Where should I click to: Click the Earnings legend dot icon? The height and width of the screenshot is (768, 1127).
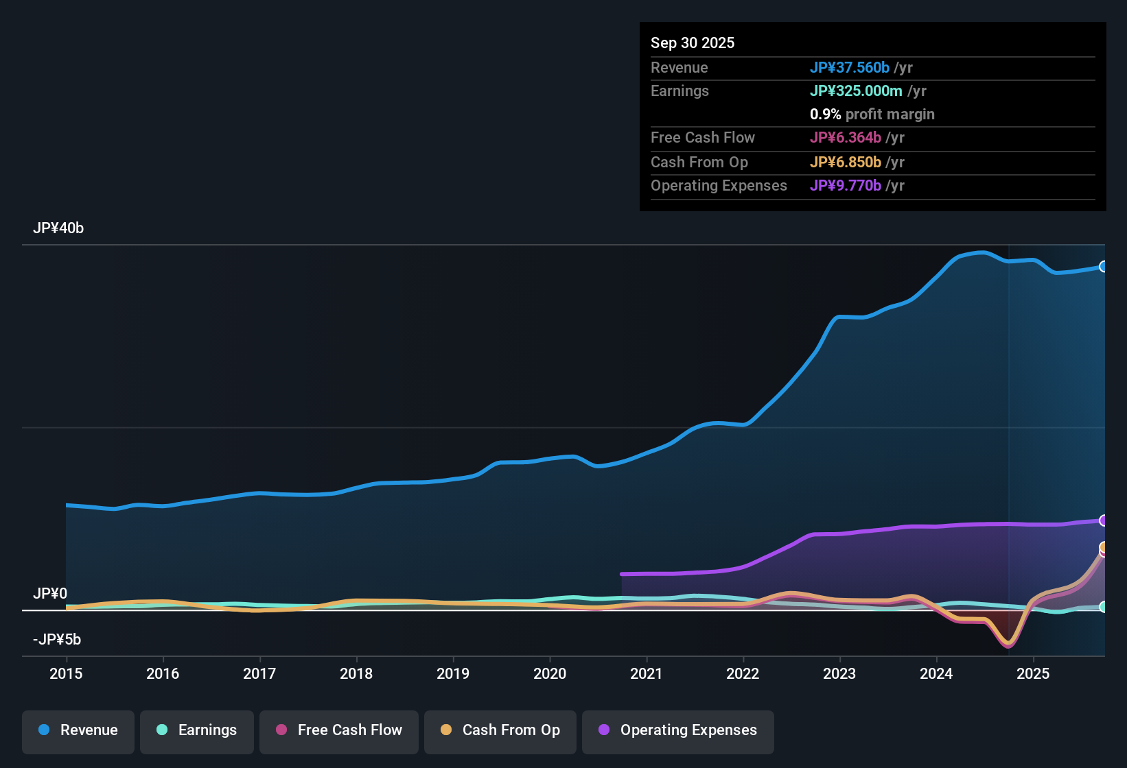coord(161,730)
